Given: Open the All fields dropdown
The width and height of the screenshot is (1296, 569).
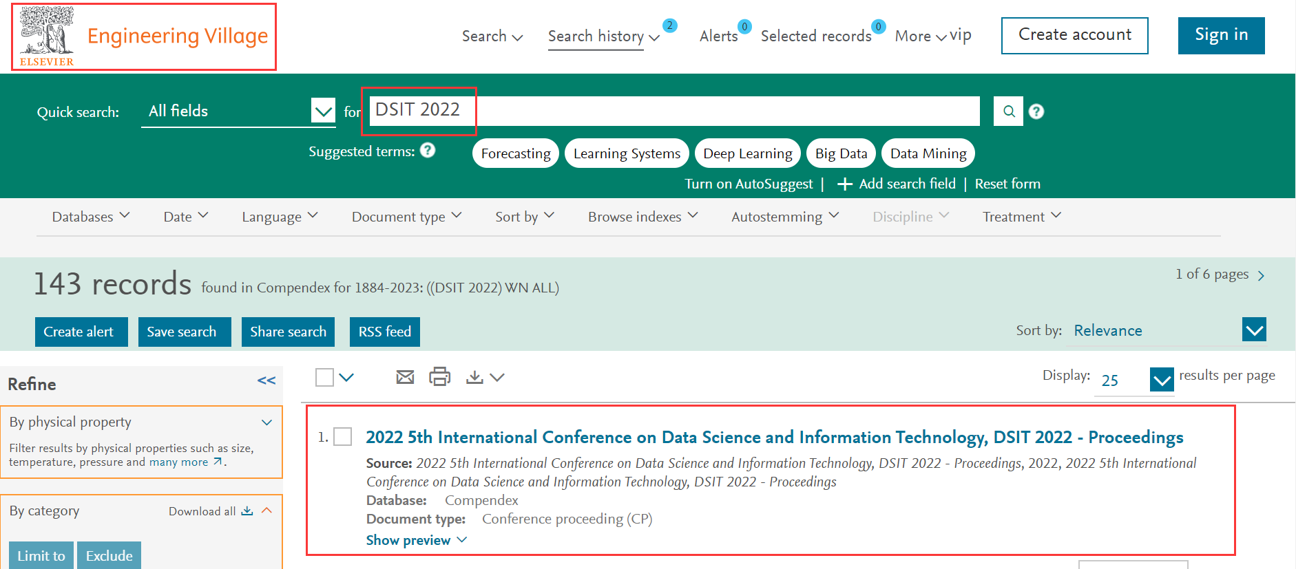Looking at the screenshot, I should point(323,111).
